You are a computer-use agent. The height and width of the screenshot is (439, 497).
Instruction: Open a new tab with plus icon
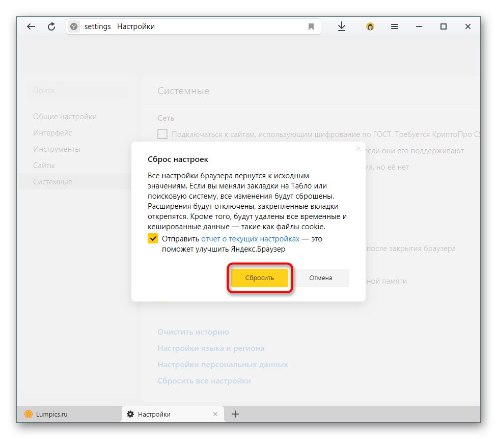coord(235,414)
